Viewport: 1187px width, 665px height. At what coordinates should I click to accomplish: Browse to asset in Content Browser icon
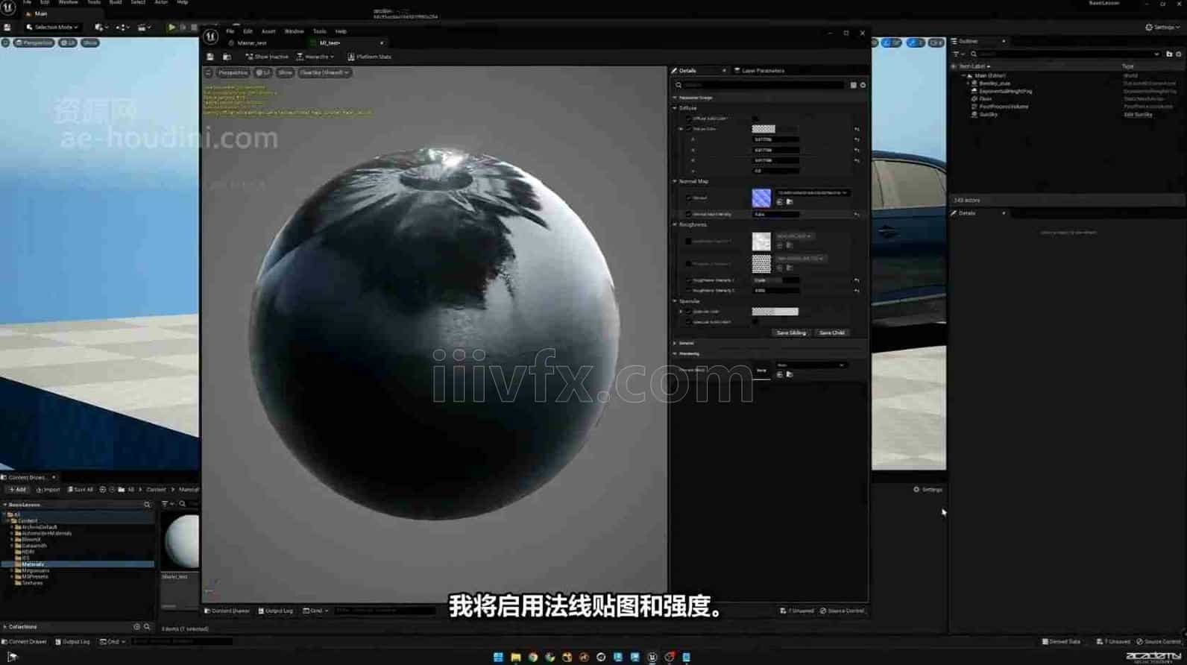227,57
